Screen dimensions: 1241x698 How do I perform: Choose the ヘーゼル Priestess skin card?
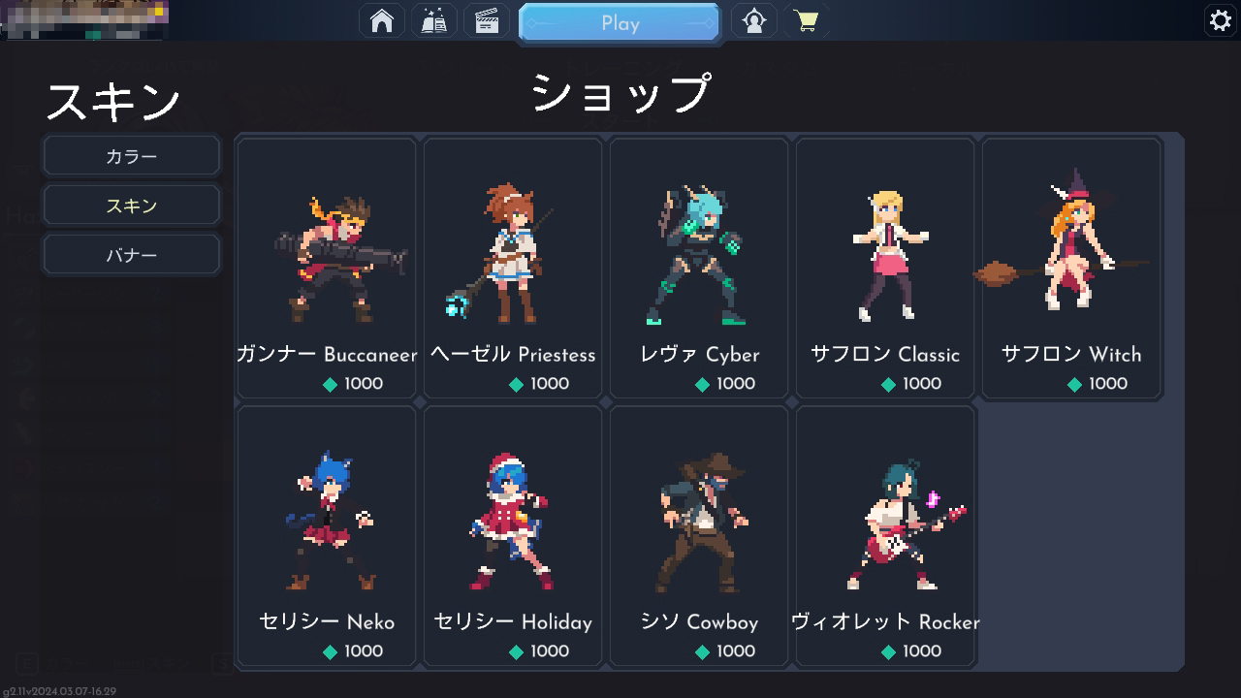[513, 268]
